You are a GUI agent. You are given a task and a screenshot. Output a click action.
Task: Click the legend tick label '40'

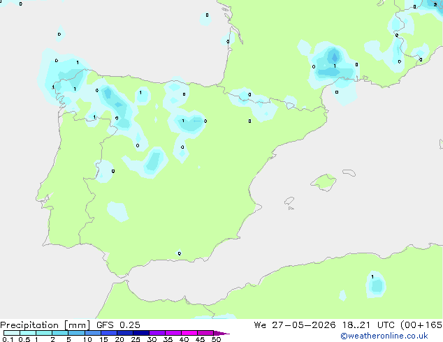point(184,339)
